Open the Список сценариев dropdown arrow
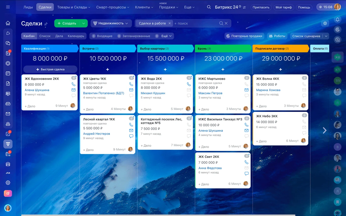This screenshot has width=346, height=216. [326, 36]
